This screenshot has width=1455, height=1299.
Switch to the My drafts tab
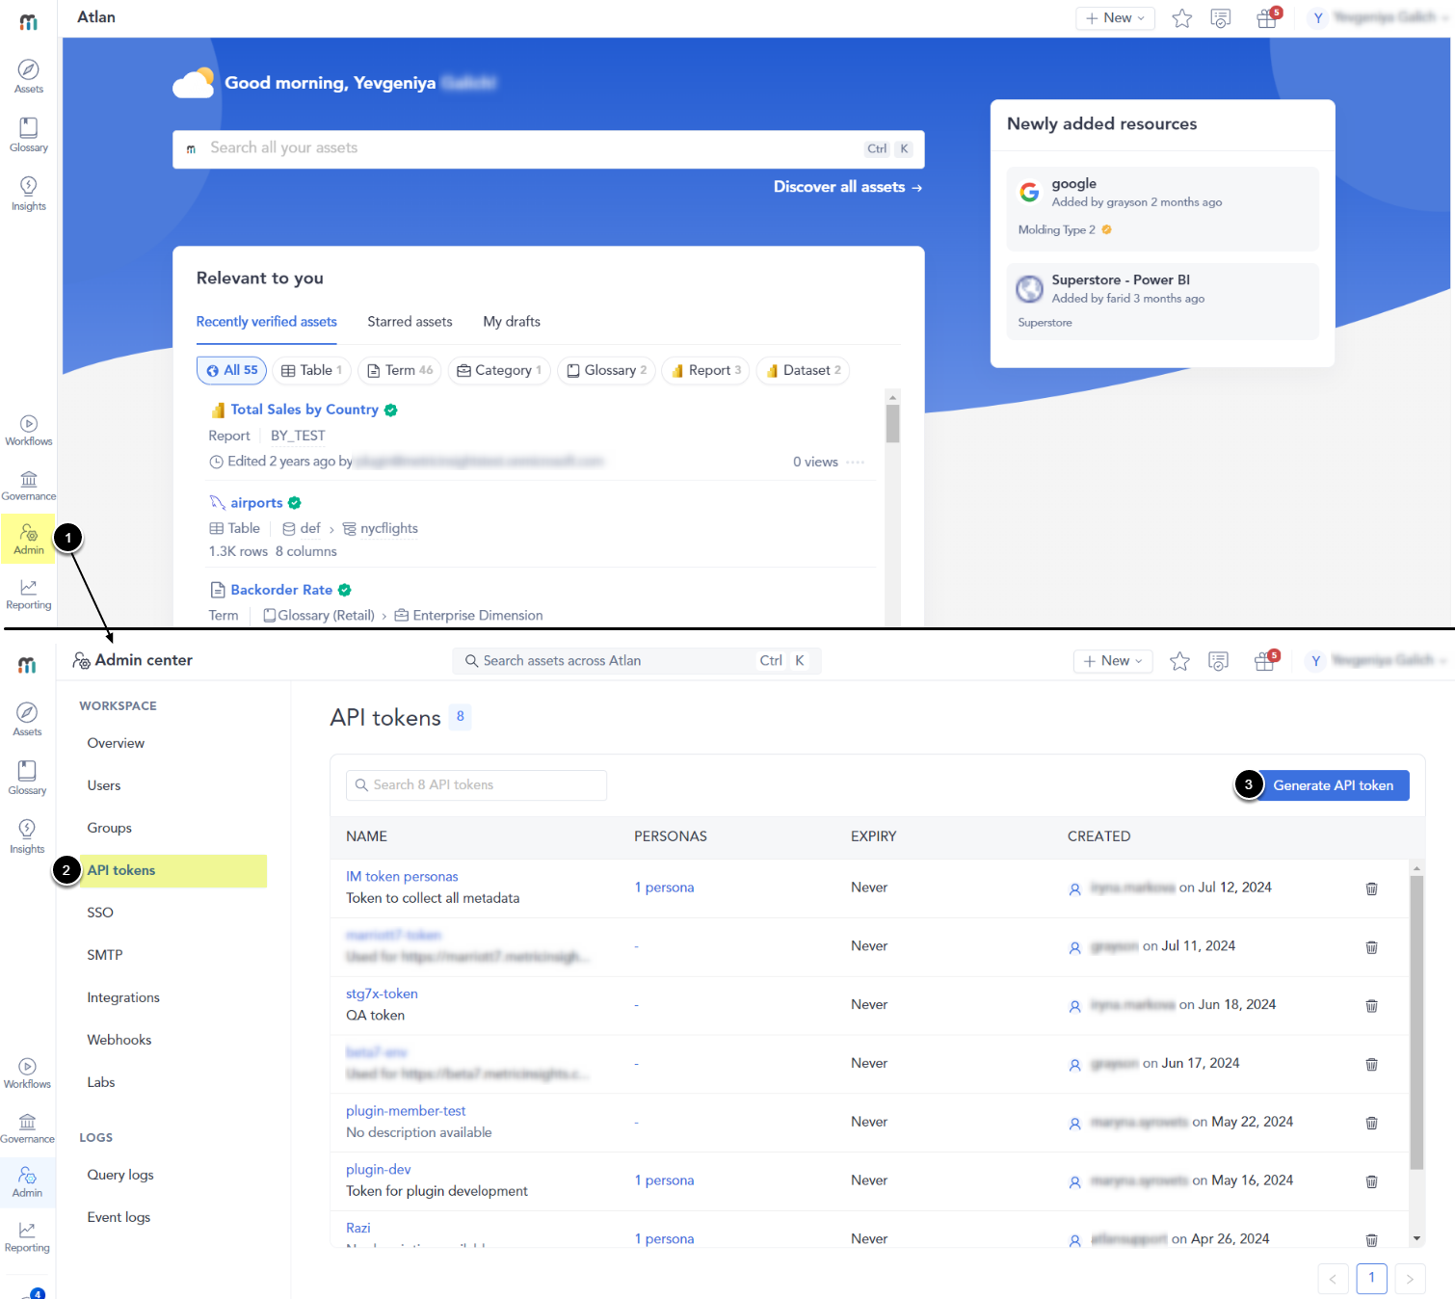(512, 322)
